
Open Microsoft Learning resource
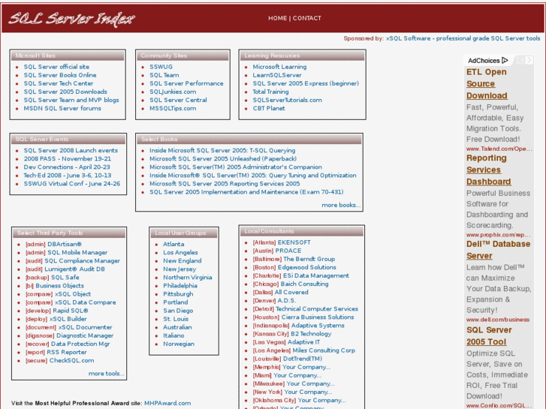279,67
